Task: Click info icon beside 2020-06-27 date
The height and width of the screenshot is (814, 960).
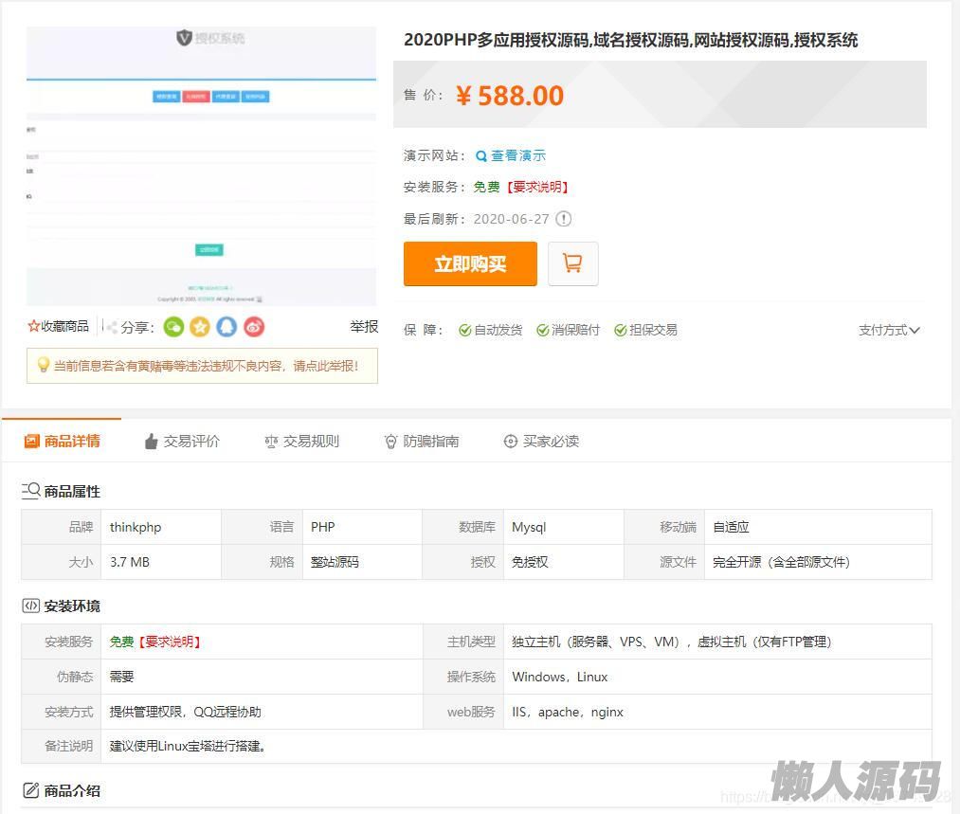Action: pyautogui.click(x=564, y=219)
